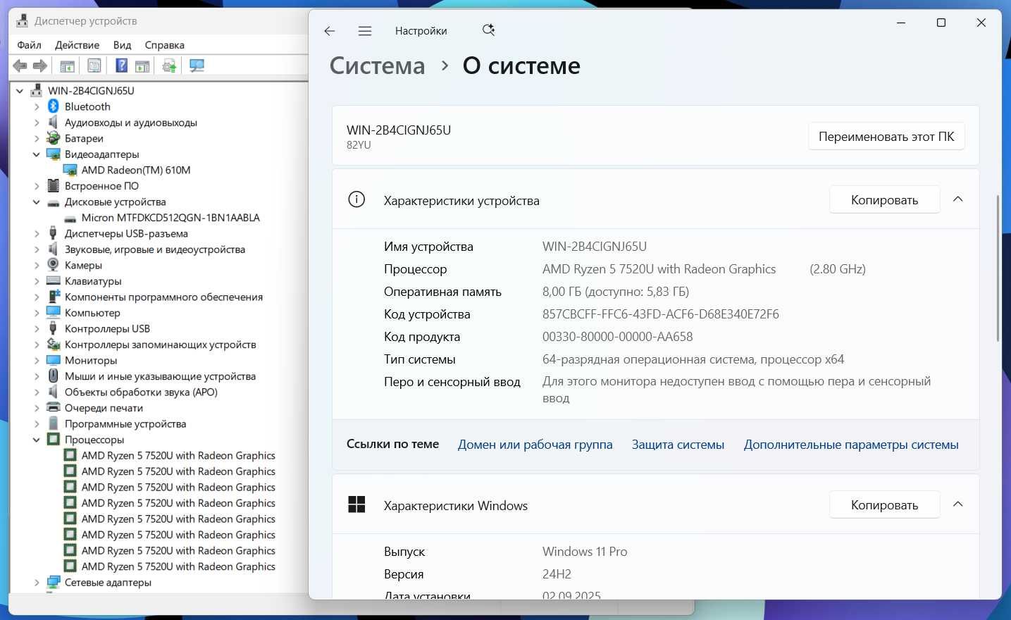Click the Сетевые адаптеры network icon

coord(53,582)
